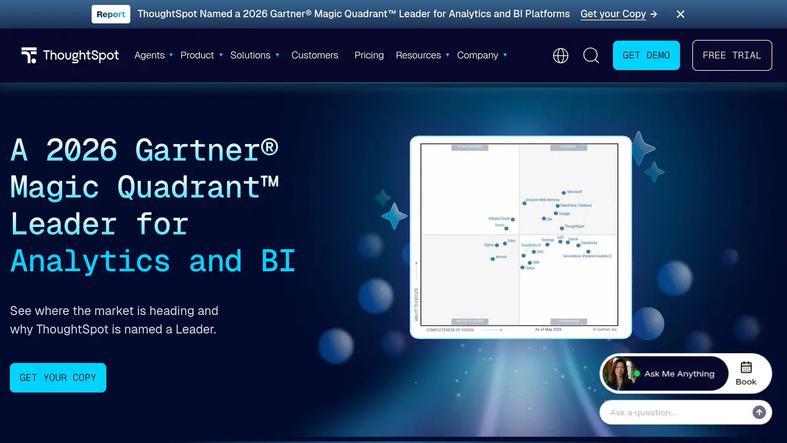Go to Customers page
The image size is (787, 443).
(x=315, y=55)
